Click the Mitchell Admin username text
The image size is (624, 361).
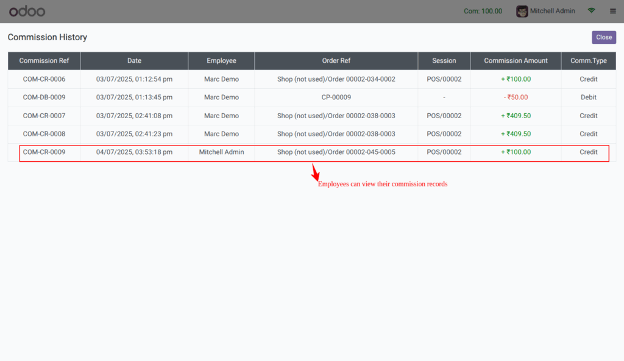(x=553, y=11)
